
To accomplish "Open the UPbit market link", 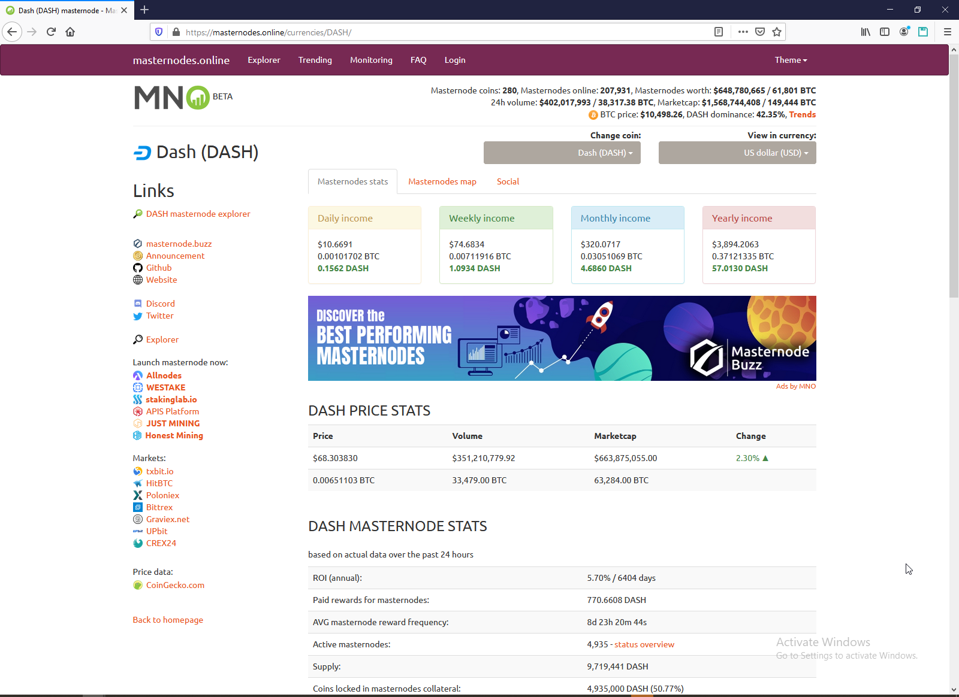I will coord(157,531).
